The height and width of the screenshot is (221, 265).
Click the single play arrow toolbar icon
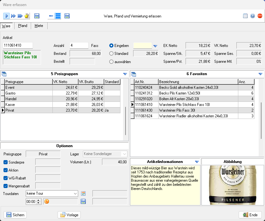click(x=6, y=16)
